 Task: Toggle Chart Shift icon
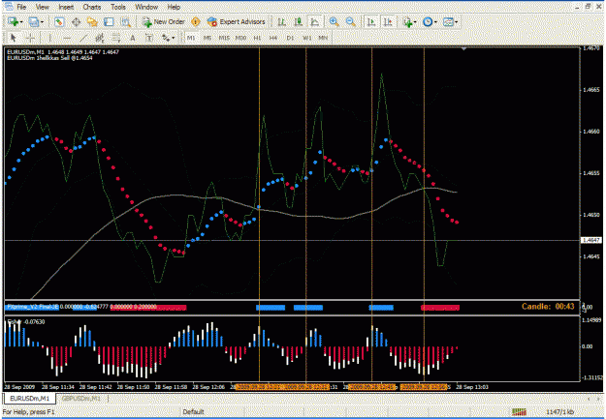388,22
